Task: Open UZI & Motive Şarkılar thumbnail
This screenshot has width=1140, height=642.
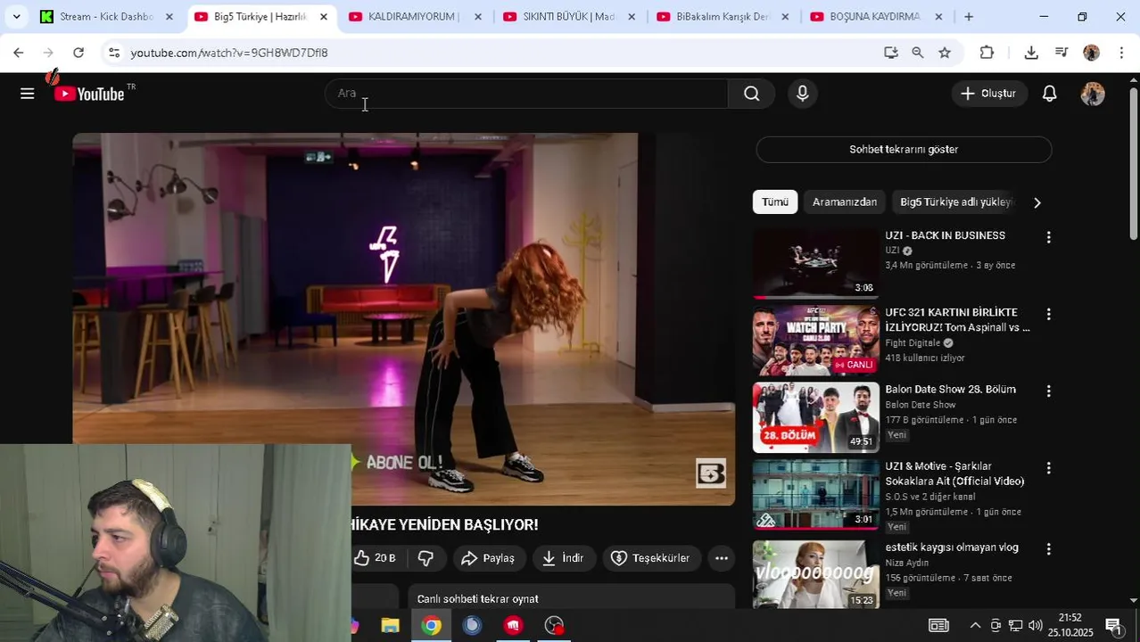Action: point(816,494)
